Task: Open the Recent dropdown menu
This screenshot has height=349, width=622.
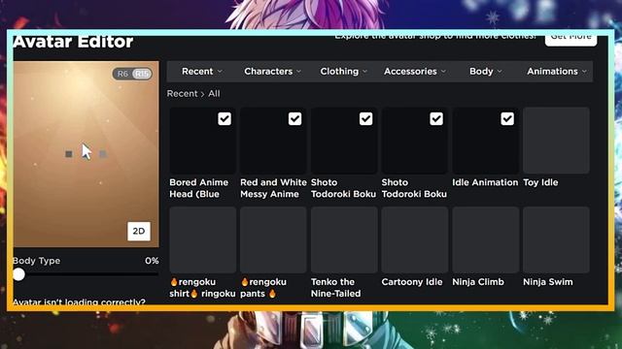Action: (x=201, y=71)
